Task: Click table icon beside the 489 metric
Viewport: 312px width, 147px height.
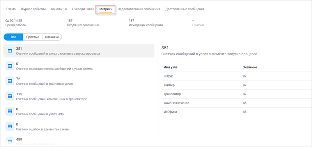Action: tap(9, 142)
